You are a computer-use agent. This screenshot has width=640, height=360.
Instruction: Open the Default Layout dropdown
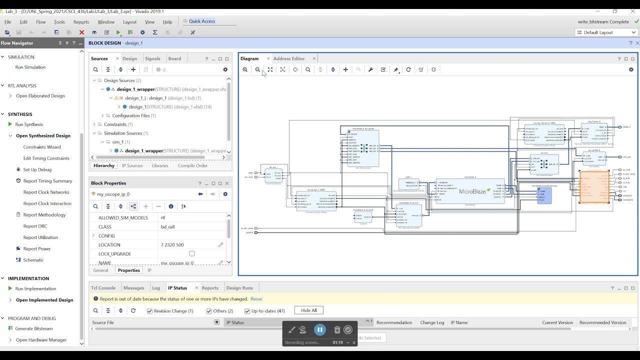605,32
